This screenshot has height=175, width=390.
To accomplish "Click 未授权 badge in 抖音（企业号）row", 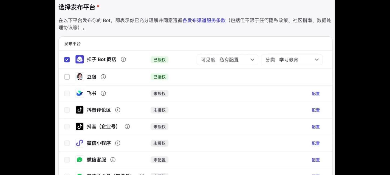I will pos(159,127).
